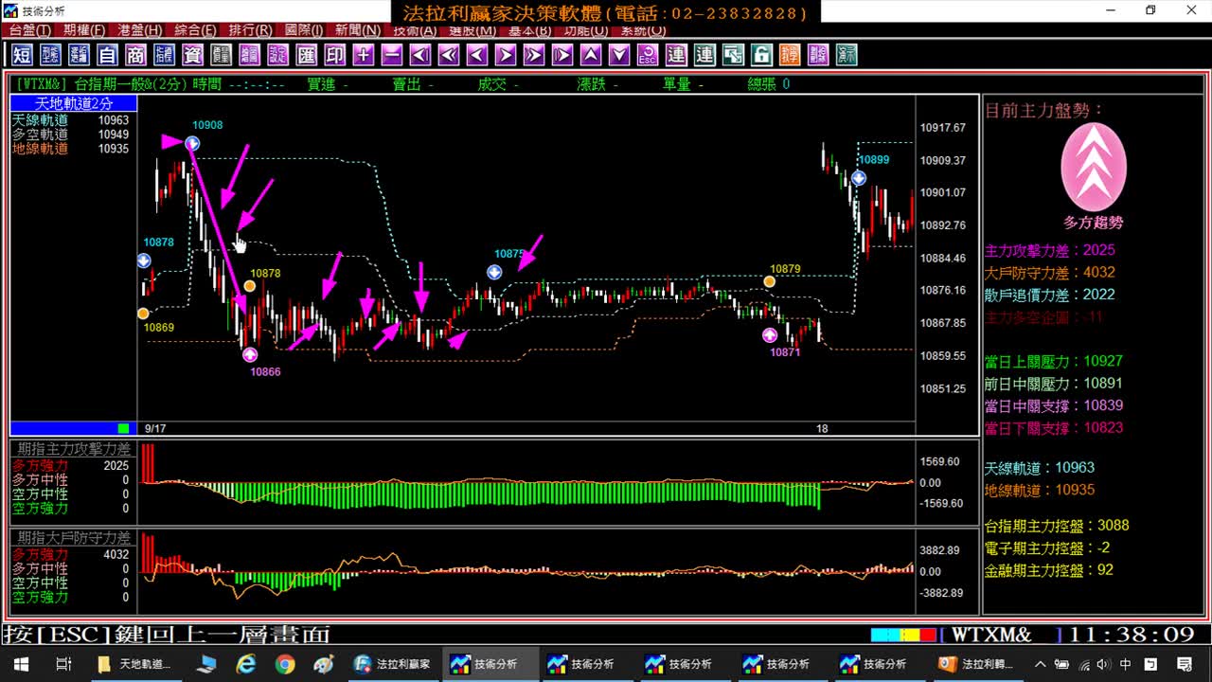This screenshot has height=682, width=1212.
Task: Click the 匯 toolbar icon
Action: pyautogui.click(x=307, y=55)
